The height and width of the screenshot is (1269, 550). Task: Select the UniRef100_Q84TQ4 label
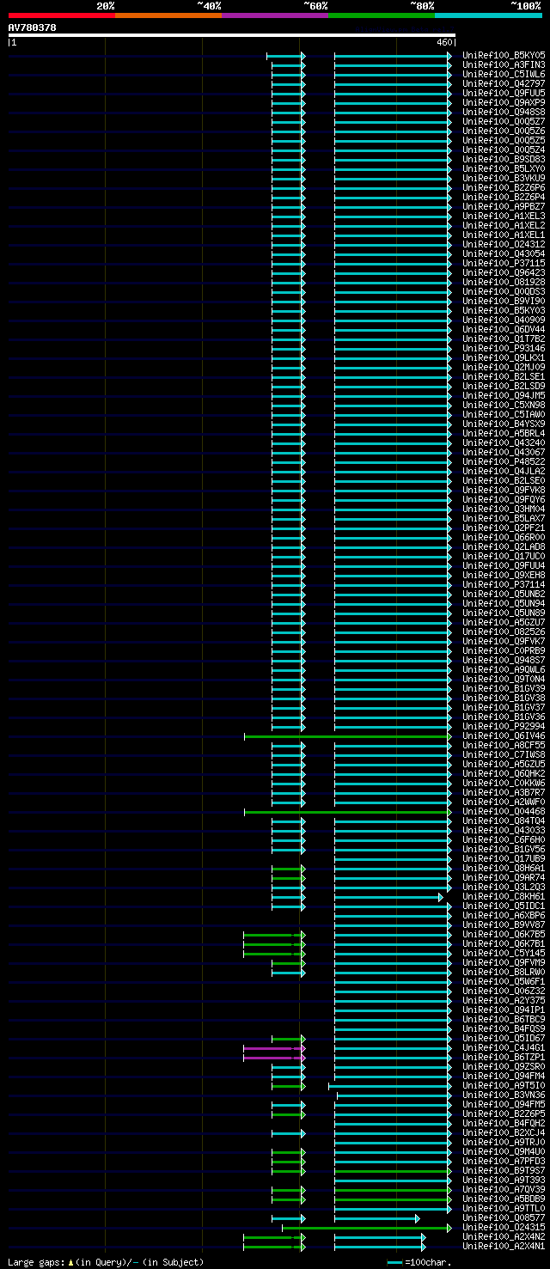coord(504,821)
